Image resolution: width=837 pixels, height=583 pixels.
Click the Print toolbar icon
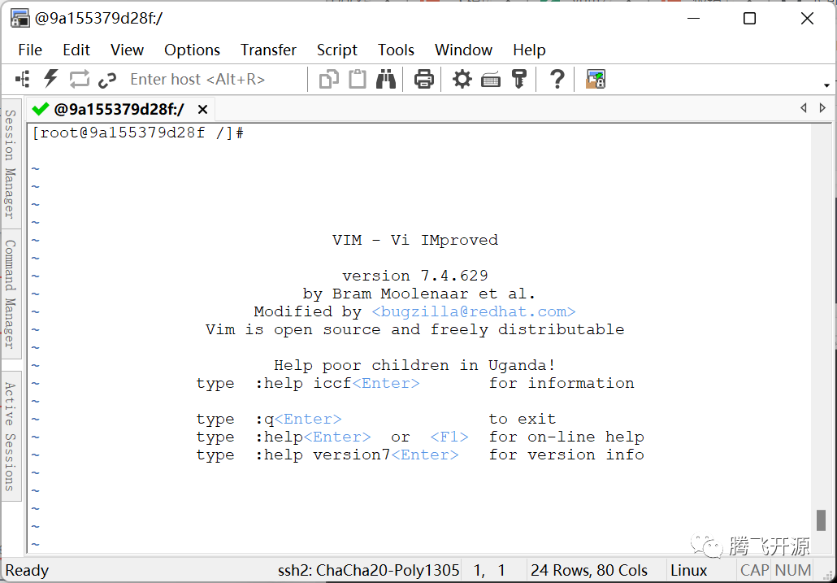click(424, 80)
